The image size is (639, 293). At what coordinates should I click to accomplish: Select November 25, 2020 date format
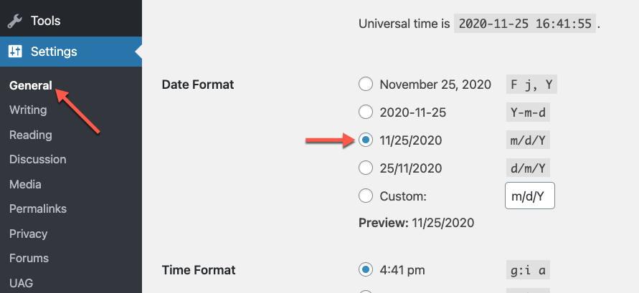coord(366,85)
